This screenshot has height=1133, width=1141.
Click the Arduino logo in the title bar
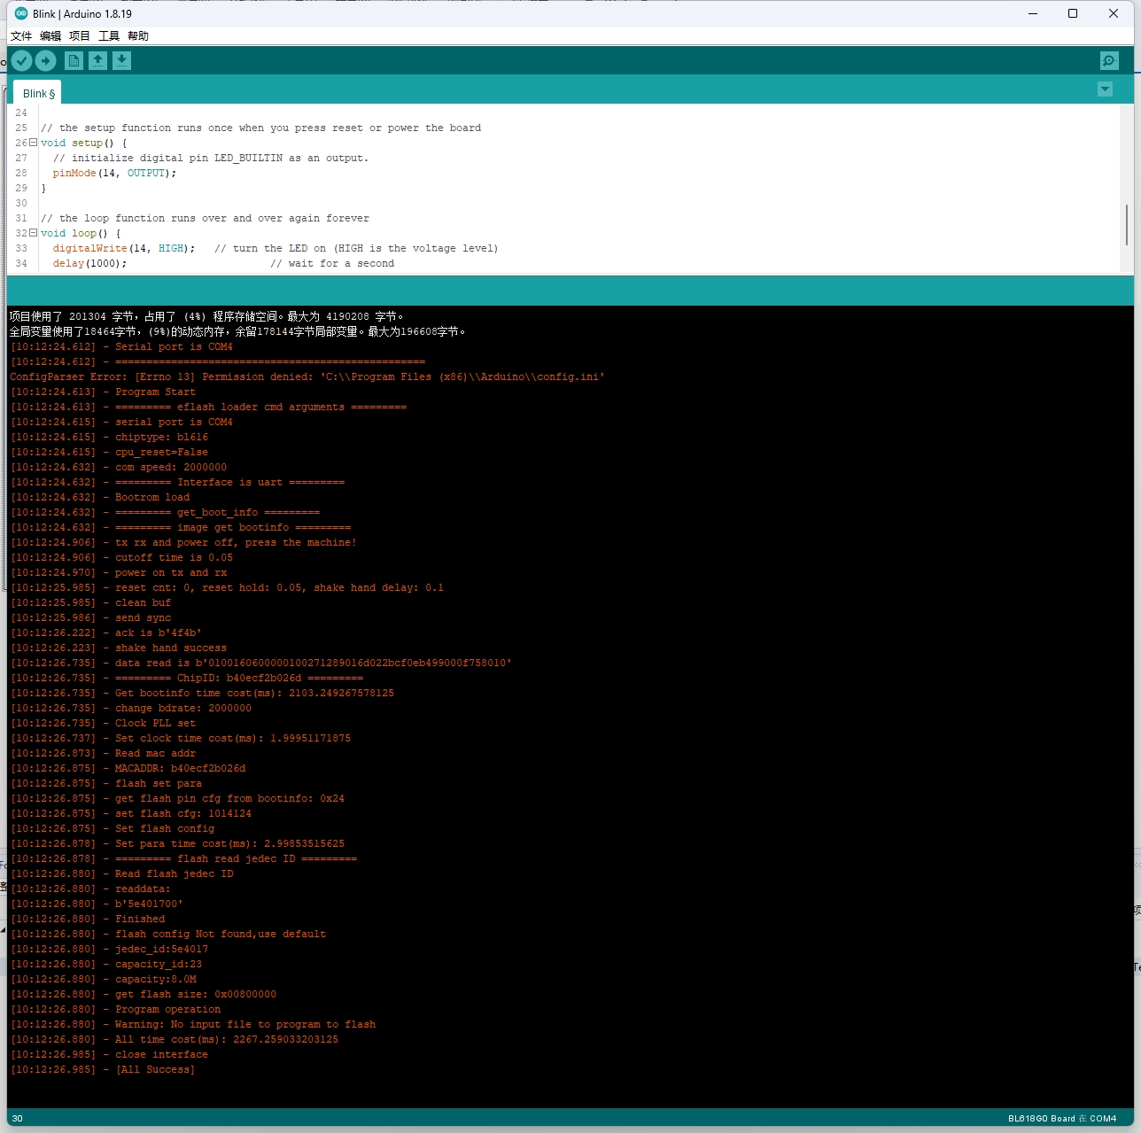coord(21,13)
